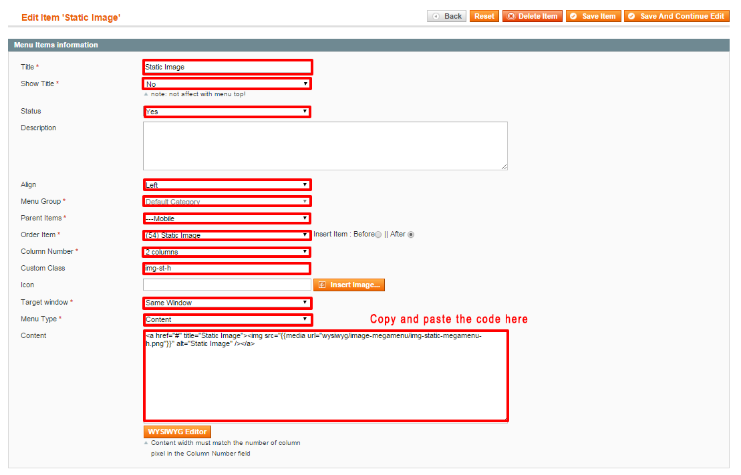Focus the Title input field
The width and height of the screenshot is (741, 475).
coord(227,67)
